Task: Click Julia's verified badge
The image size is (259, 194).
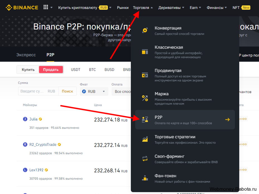Action: click(40, 119)
